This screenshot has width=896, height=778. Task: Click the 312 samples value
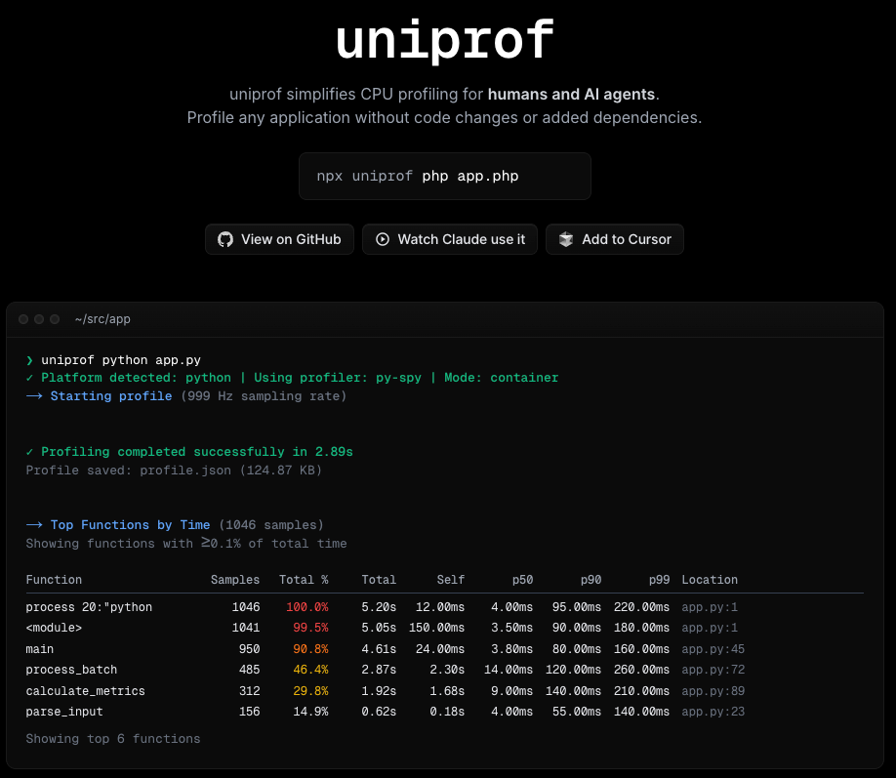tap(249, 690)
